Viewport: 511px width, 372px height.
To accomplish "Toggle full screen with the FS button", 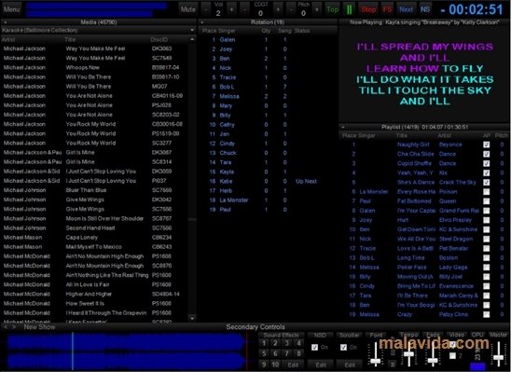I will coord(388,9).
